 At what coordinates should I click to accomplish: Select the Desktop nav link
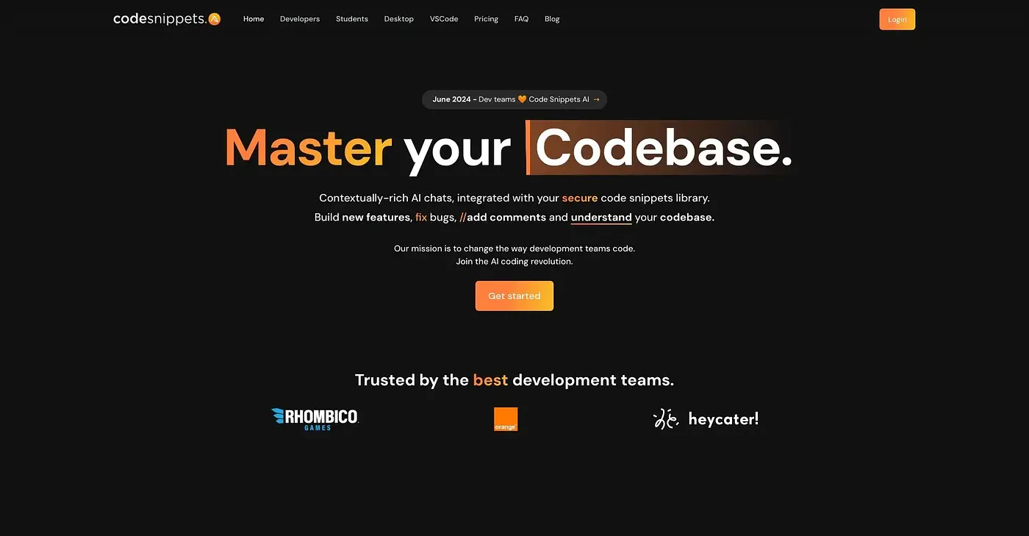point(399,19)
